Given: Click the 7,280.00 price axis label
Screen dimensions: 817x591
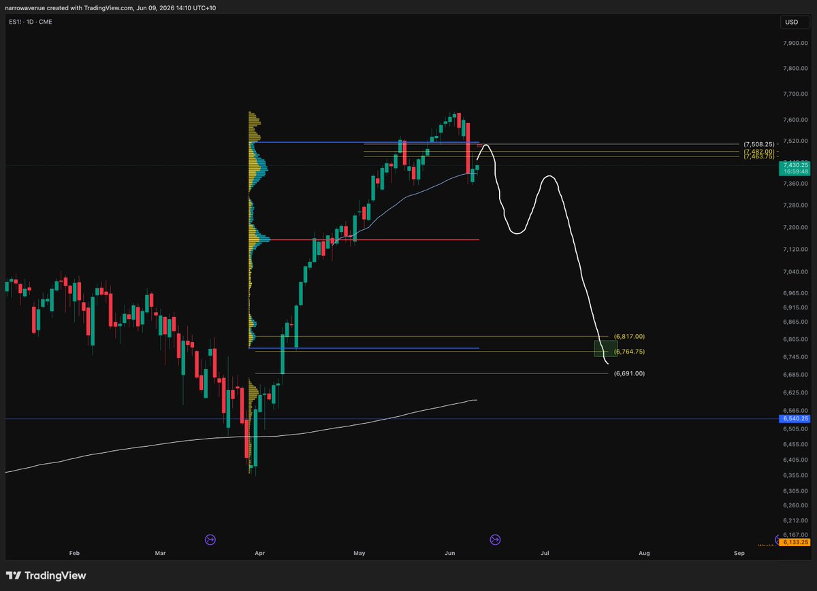Looking at the screenshot, I should tap(795, 205).
